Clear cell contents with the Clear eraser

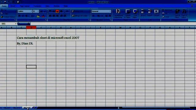tap(166, 17)
